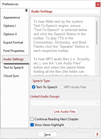
Task: Click the help text scrollbar thumb
Action: [97, 33]
